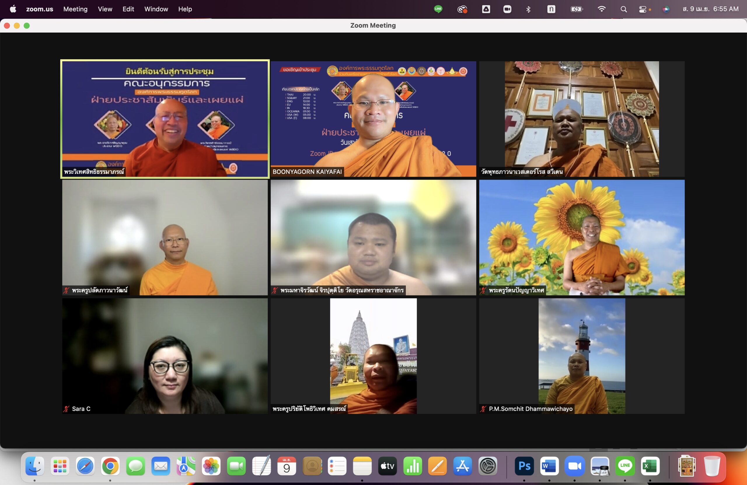
Task: Open Microsoft Word in the dock
Action: point(549,466)
